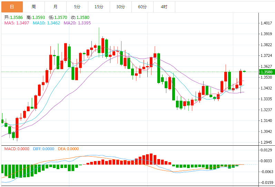This screenshot has width=275, height=187.
Task: Choose the 60分 timeframe tab
Action: click(143, 7)
